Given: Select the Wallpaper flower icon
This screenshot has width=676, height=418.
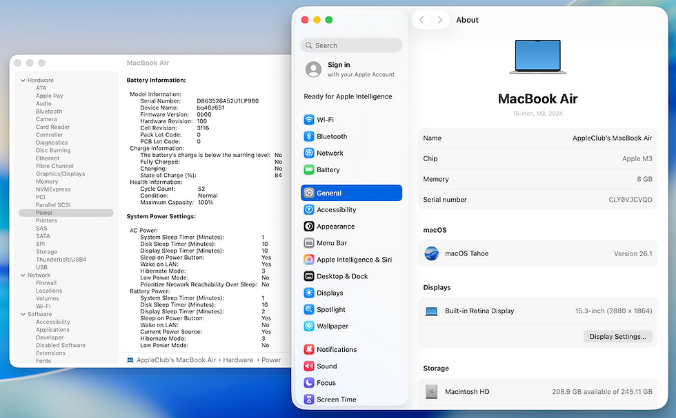Looking at the screenshot, I should click(309, 326).
